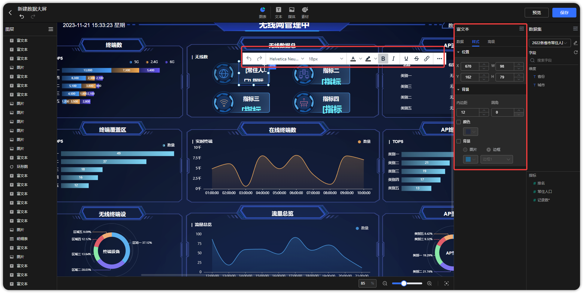Switch to the 高级 tab

pyautogui.click(x=491, y=42)
